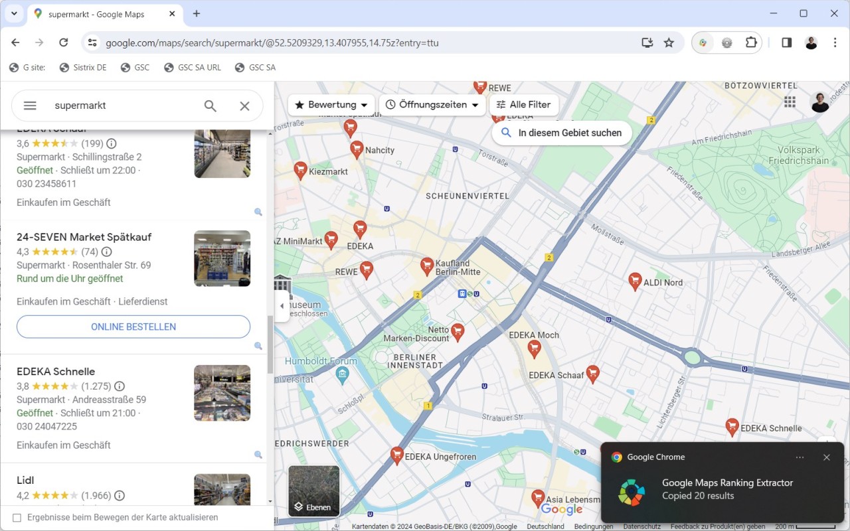The image size is (850, 531).
Task: Clear the supermarkt search with X
Action: pos(245,106)
